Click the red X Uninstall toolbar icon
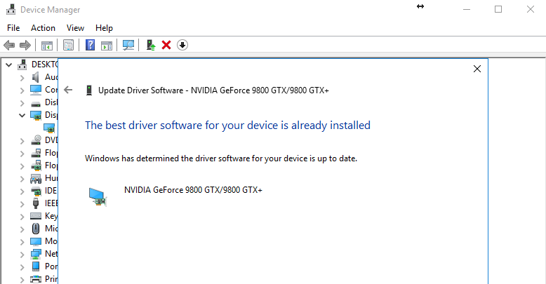The image size is (546, 284). 166,45
